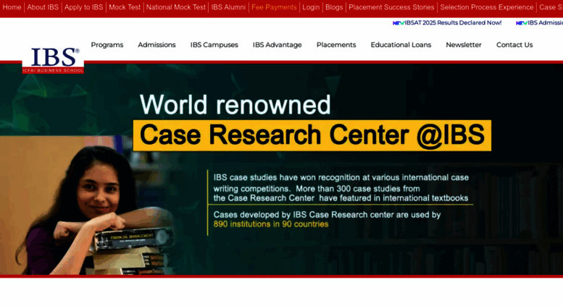
Task: Click the IBS logo
Action: 54,59
